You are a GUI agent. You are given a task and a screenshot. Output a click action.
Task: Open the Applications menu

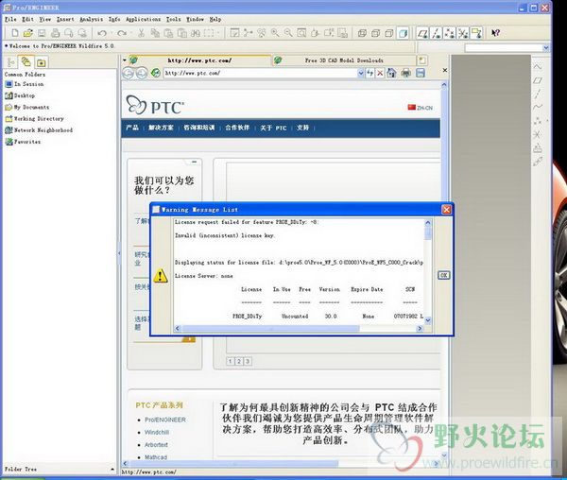click(144, 19)
